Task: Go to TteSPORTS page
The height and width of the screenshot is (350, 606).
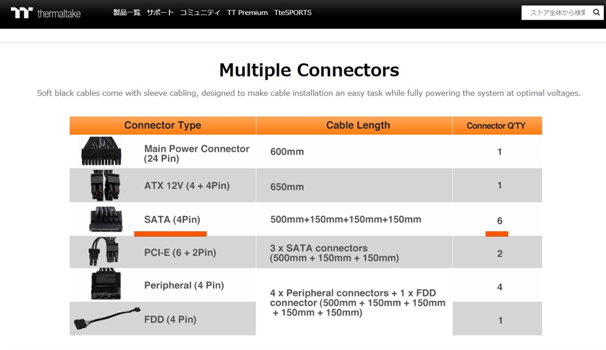Action: point(293,12)
